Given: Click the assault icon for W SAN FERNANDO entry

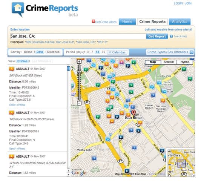Looking at the screenshot, I should 12,156.
